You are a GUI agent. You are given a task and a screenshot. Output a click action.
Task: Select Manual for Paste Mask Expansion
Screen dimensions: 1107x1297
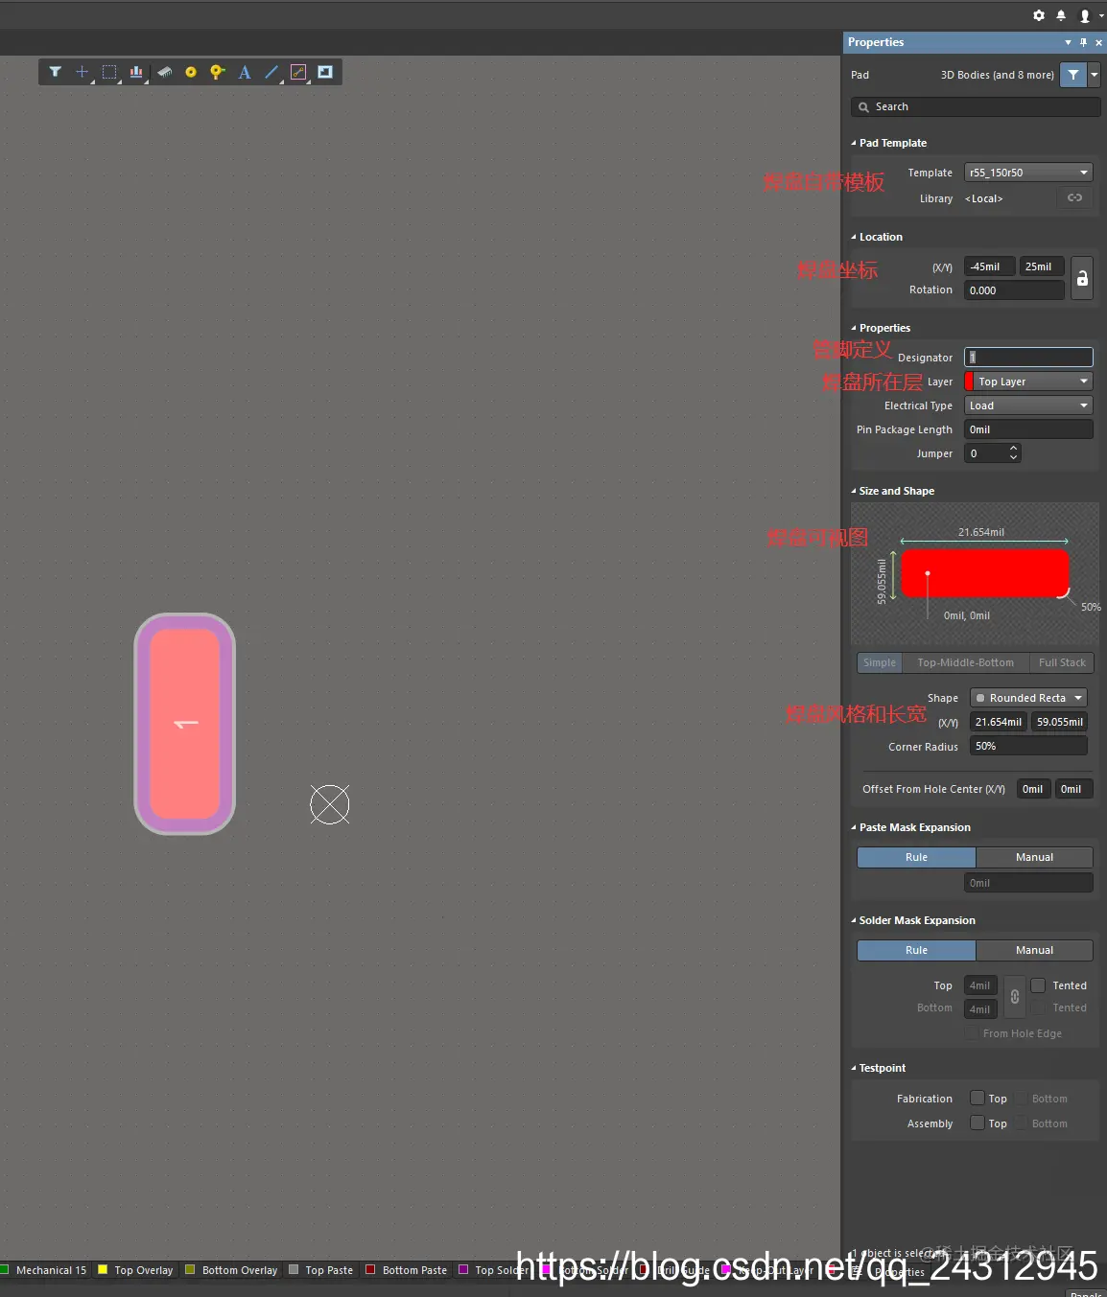(x=1034, y=857)
